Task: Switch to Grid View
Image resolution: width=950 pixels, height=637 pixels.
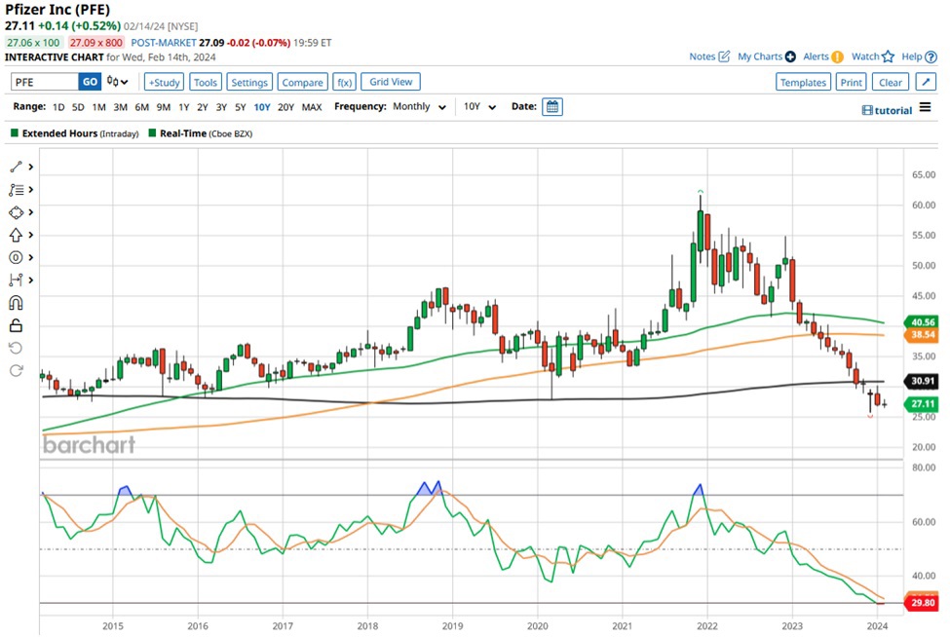Action: (391, 81)
